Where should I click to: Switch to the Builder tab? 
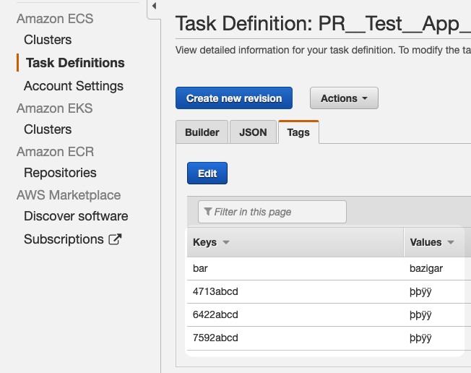coord(202,132)
